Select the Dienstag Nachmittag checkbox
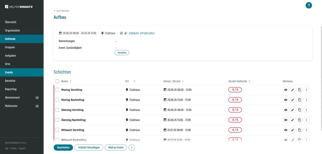The width and height of the screenshot is (322, 154). tap(57, 120)
